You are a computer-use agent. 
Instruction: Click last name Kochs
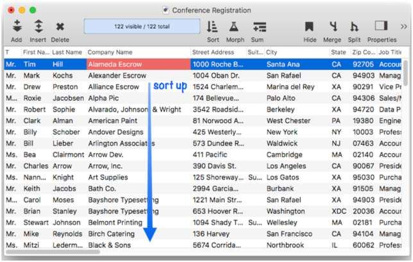(x=62, y=76)
